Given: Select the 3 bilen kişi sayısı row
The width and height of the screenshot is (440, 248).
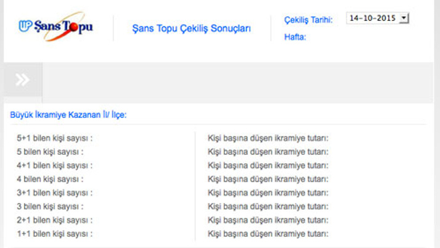Looking at the screenshot, I should coord(50,207).
